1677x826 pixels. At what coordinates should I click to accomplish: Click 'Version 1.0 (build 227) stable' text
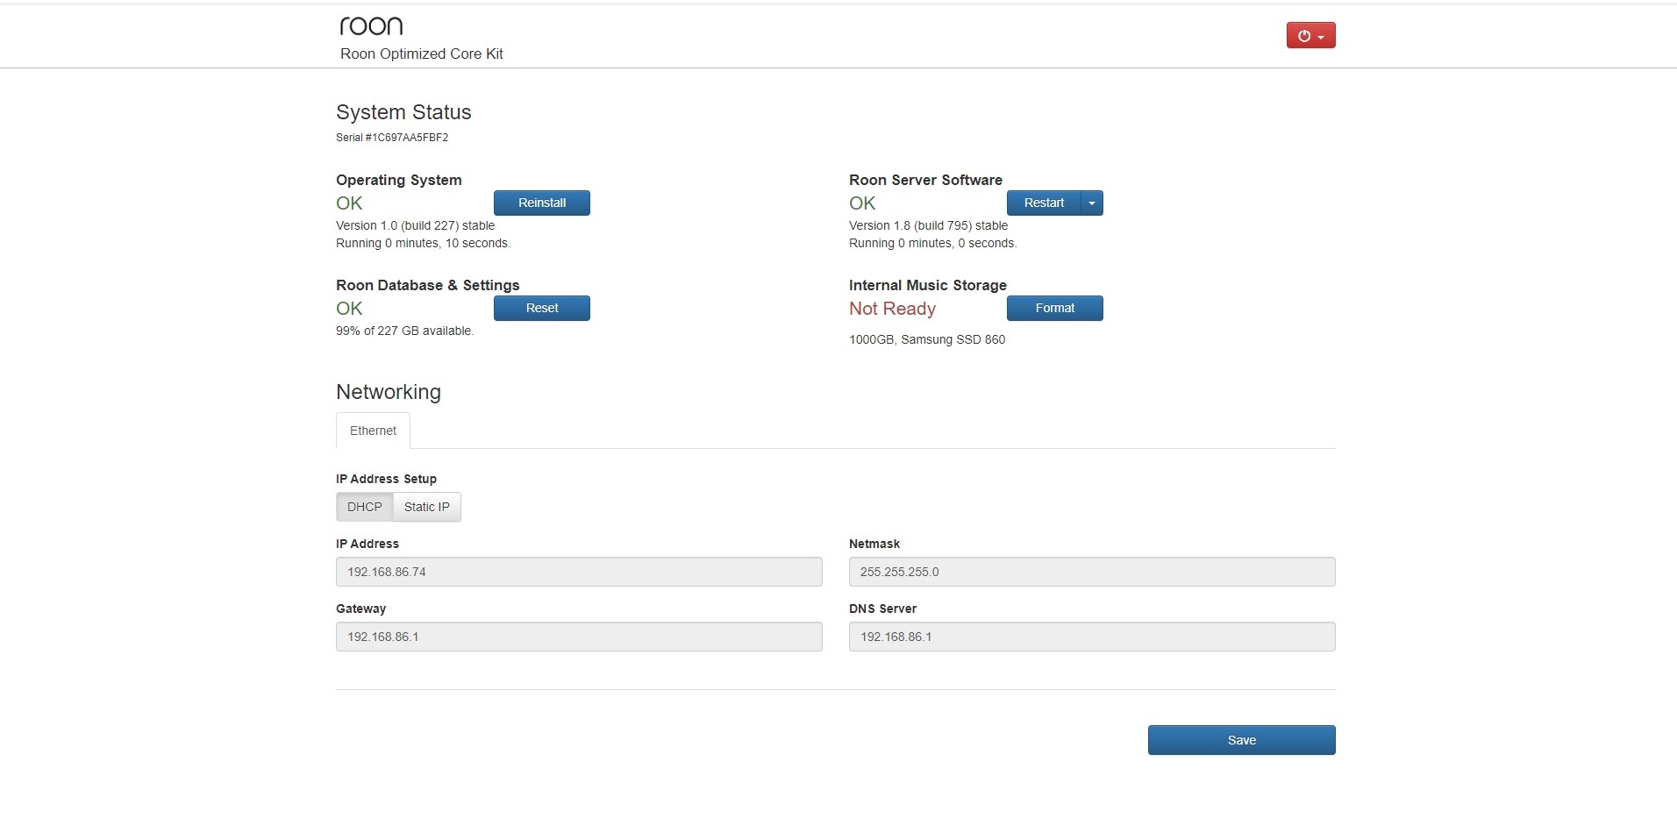pos(415,225)
